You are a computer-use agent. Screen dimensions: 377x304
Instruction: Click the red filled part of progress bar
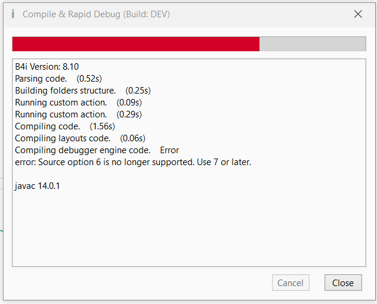[135, 44]
